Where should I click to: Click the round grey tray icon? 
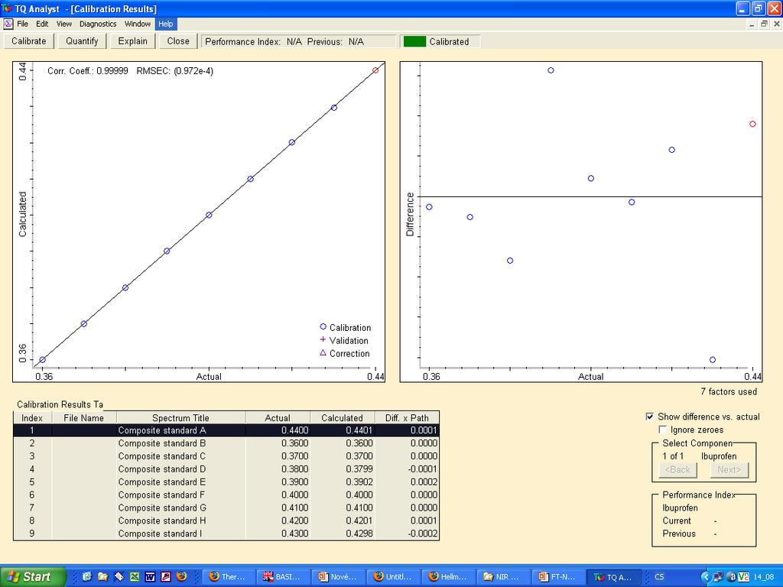730,576
